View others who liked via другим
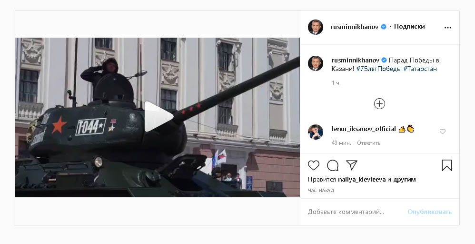 pyautogui.click(x=405, y=180)
